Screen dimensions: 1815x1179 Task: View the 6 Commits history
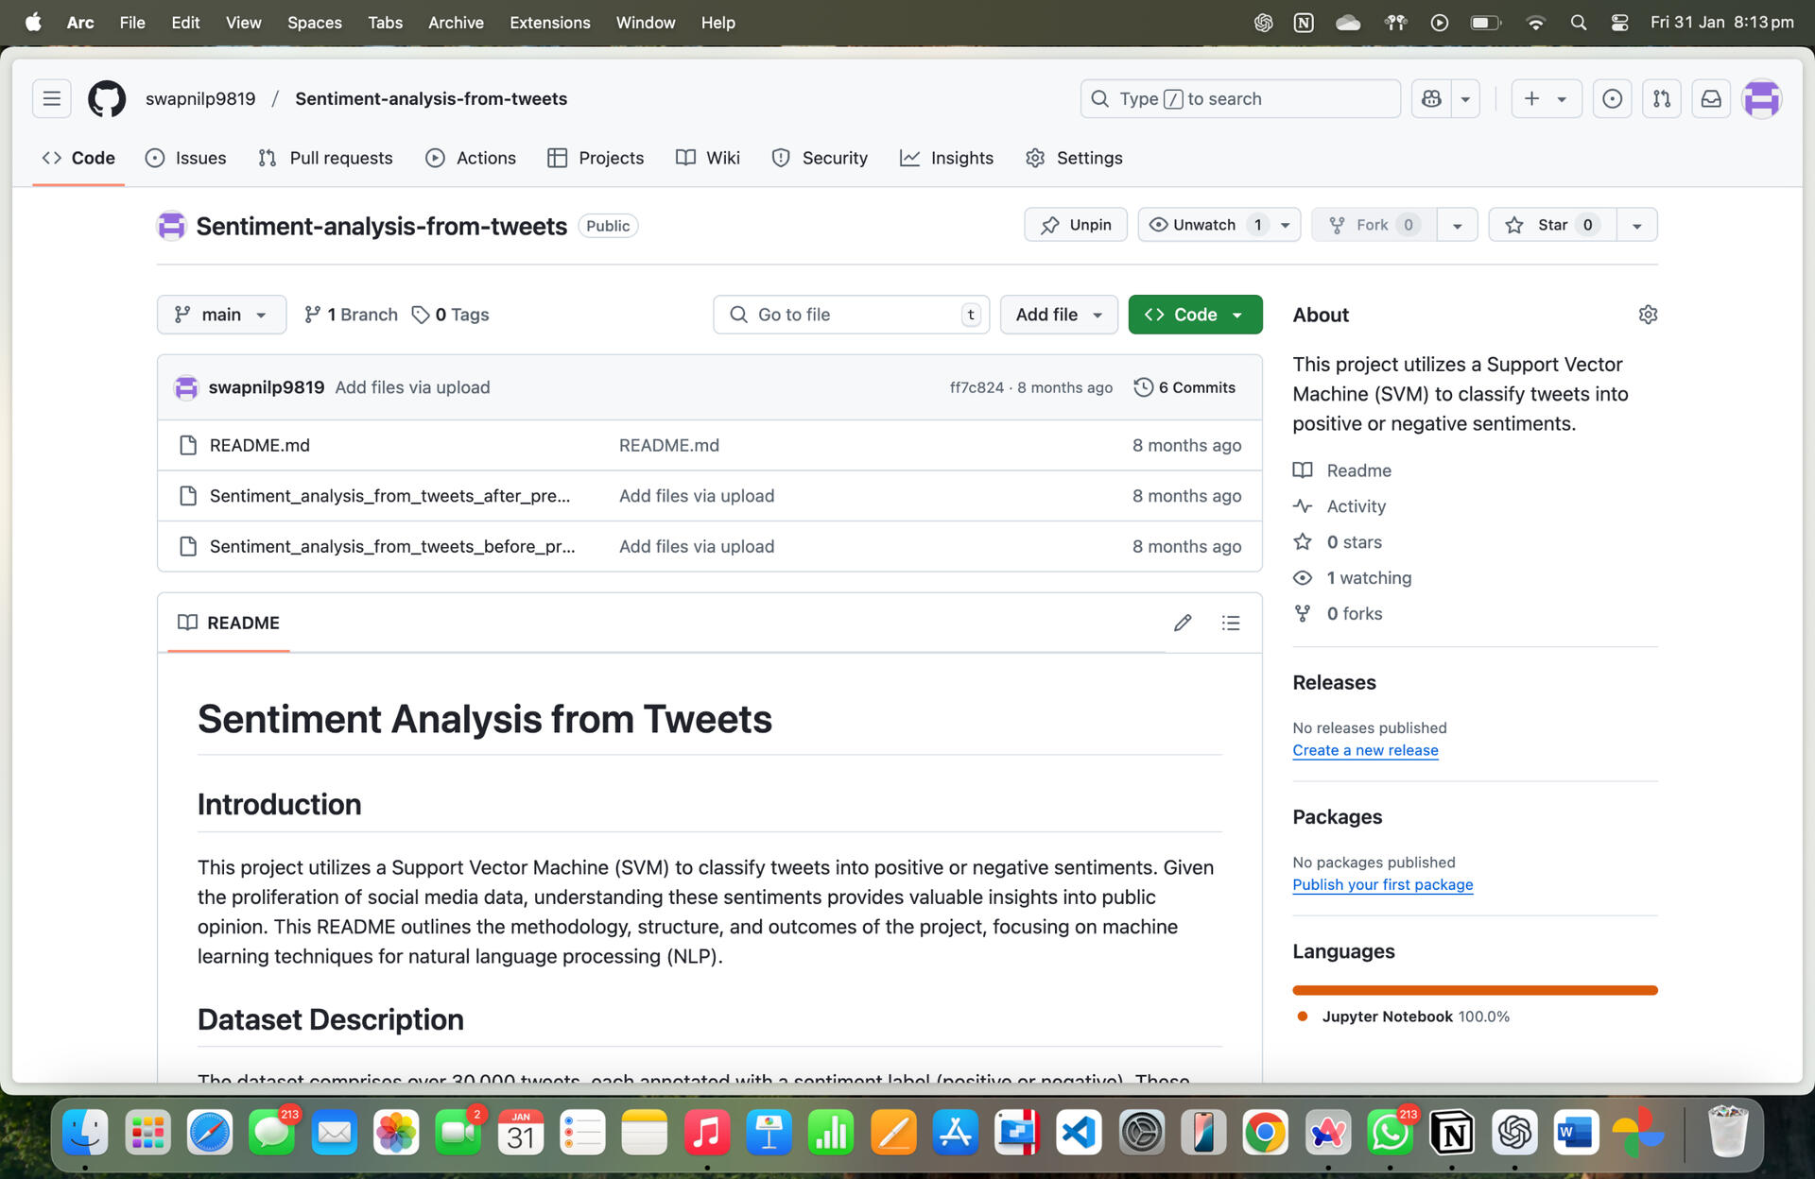1184,387
